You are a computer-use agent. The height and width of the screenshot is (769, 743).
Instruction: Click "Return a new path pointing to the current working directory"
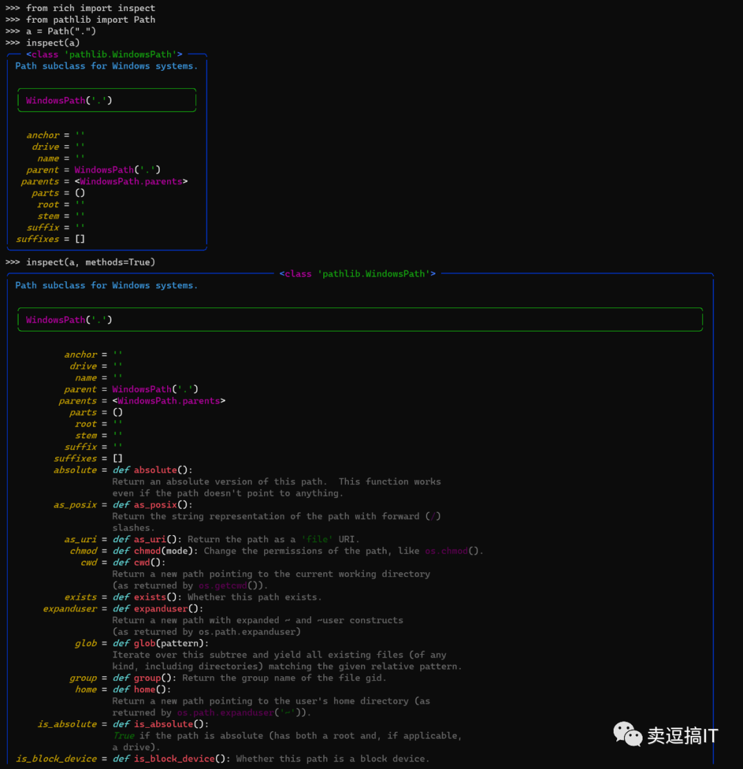[x=271, y=574]
